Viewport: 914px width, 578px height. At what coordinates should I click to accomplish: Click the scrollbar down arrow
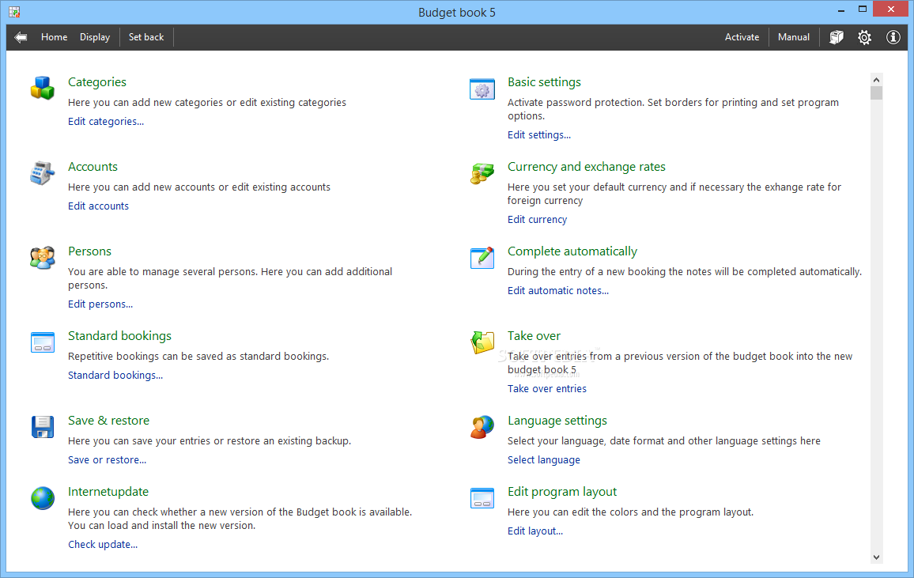876,557
